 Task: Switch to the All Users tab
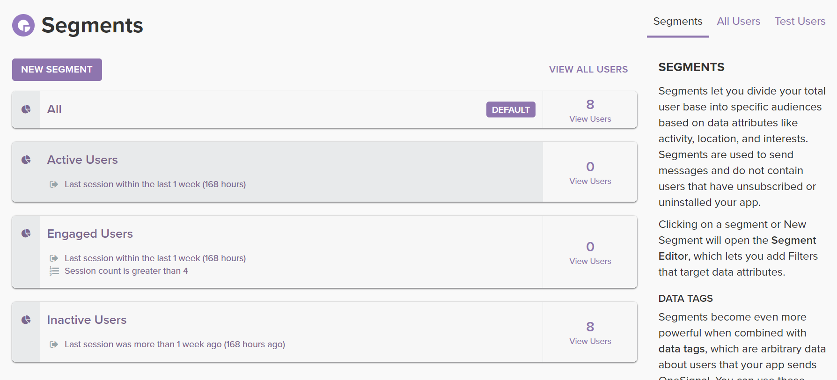738,22
